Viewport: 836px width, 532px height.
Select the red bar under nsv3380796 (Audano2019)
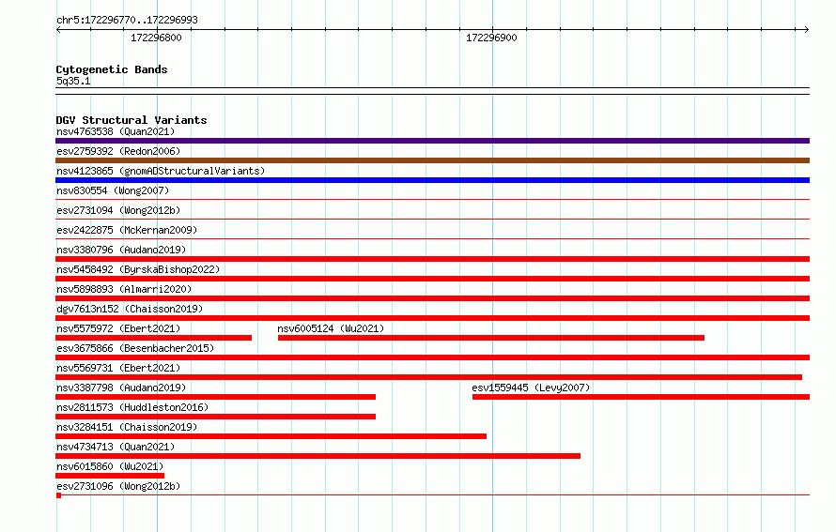coord(432,259)
